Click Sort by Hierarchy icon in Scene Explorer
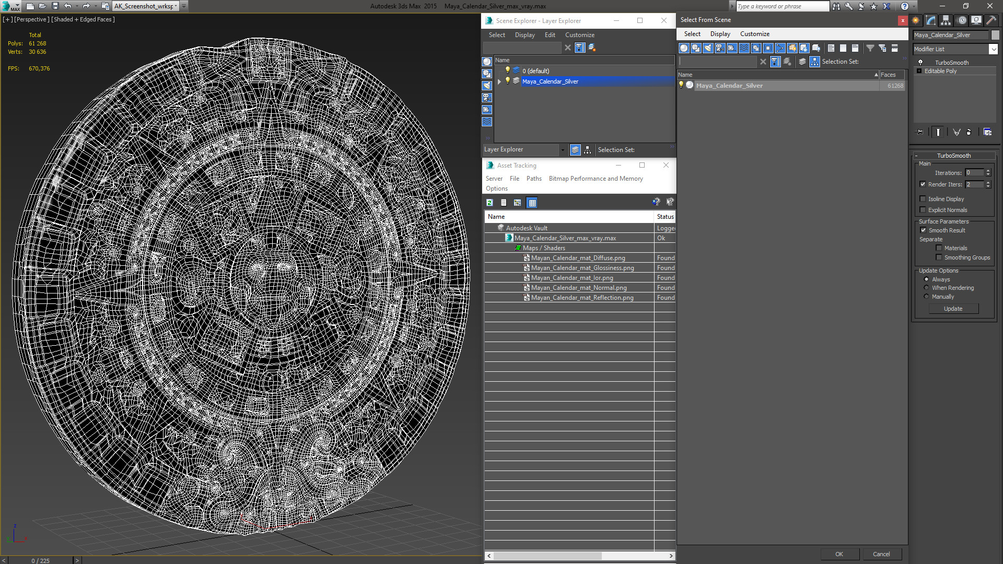1003x564 pixels. [588, 150]
